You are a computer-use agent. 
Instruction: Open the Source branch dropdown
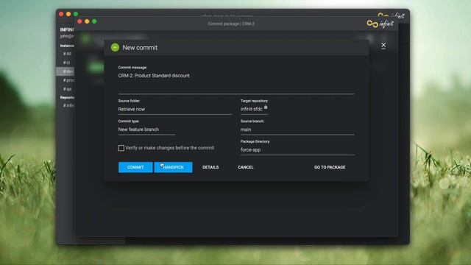(x=297, y=130)
